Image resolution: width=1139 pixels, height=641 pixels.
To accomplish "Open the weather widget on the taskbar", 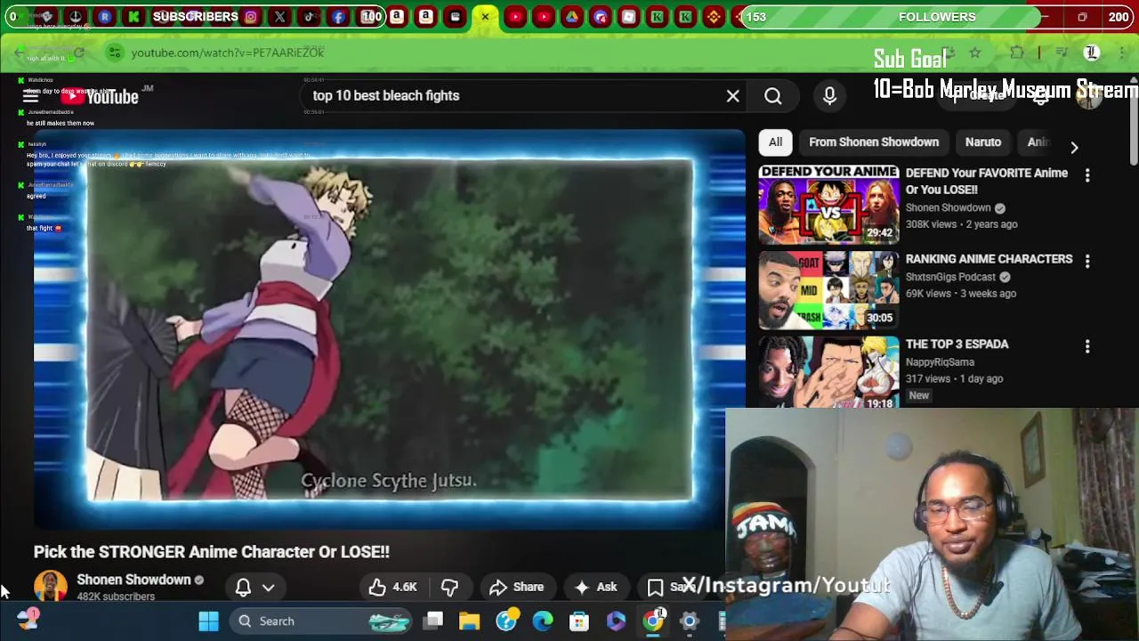I will point(28,619).
